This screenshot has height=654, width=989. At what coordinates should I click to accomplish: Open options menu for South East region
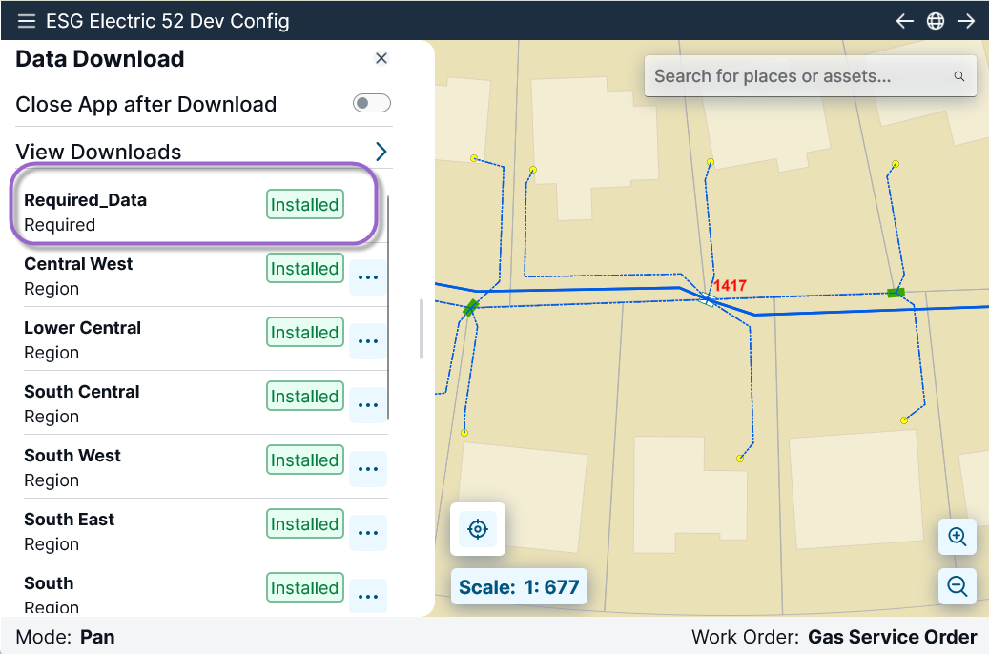click(x=368, y=533)
